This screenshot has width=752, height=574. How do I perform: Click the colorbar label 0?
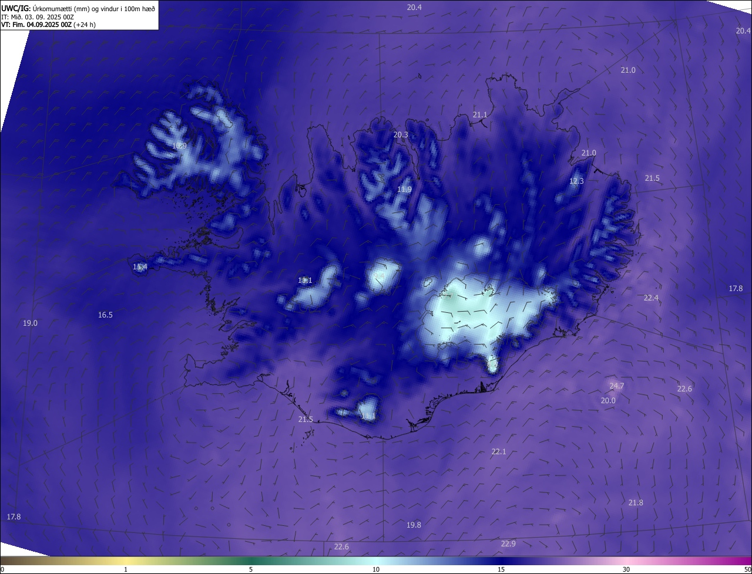pos(2,570)
